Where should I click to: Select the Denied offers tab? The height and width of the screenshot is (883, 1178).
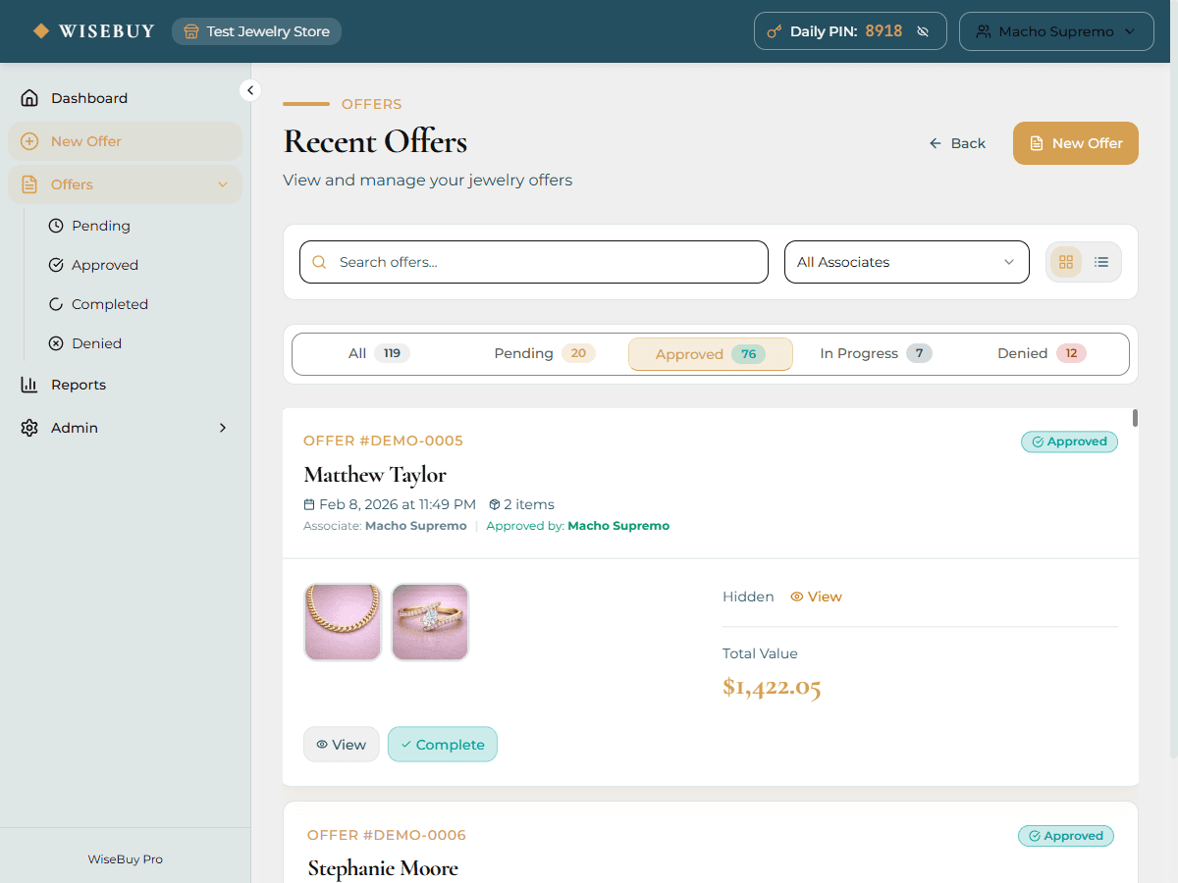[1041, 353]
